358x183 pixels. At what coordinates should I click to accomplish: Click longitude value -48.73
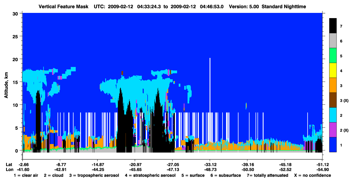click(x=210, y=170)
